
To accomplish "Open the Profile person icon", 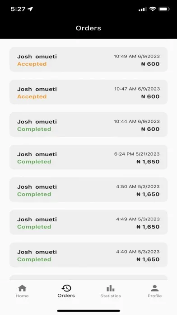I will [x=154, y=288].
